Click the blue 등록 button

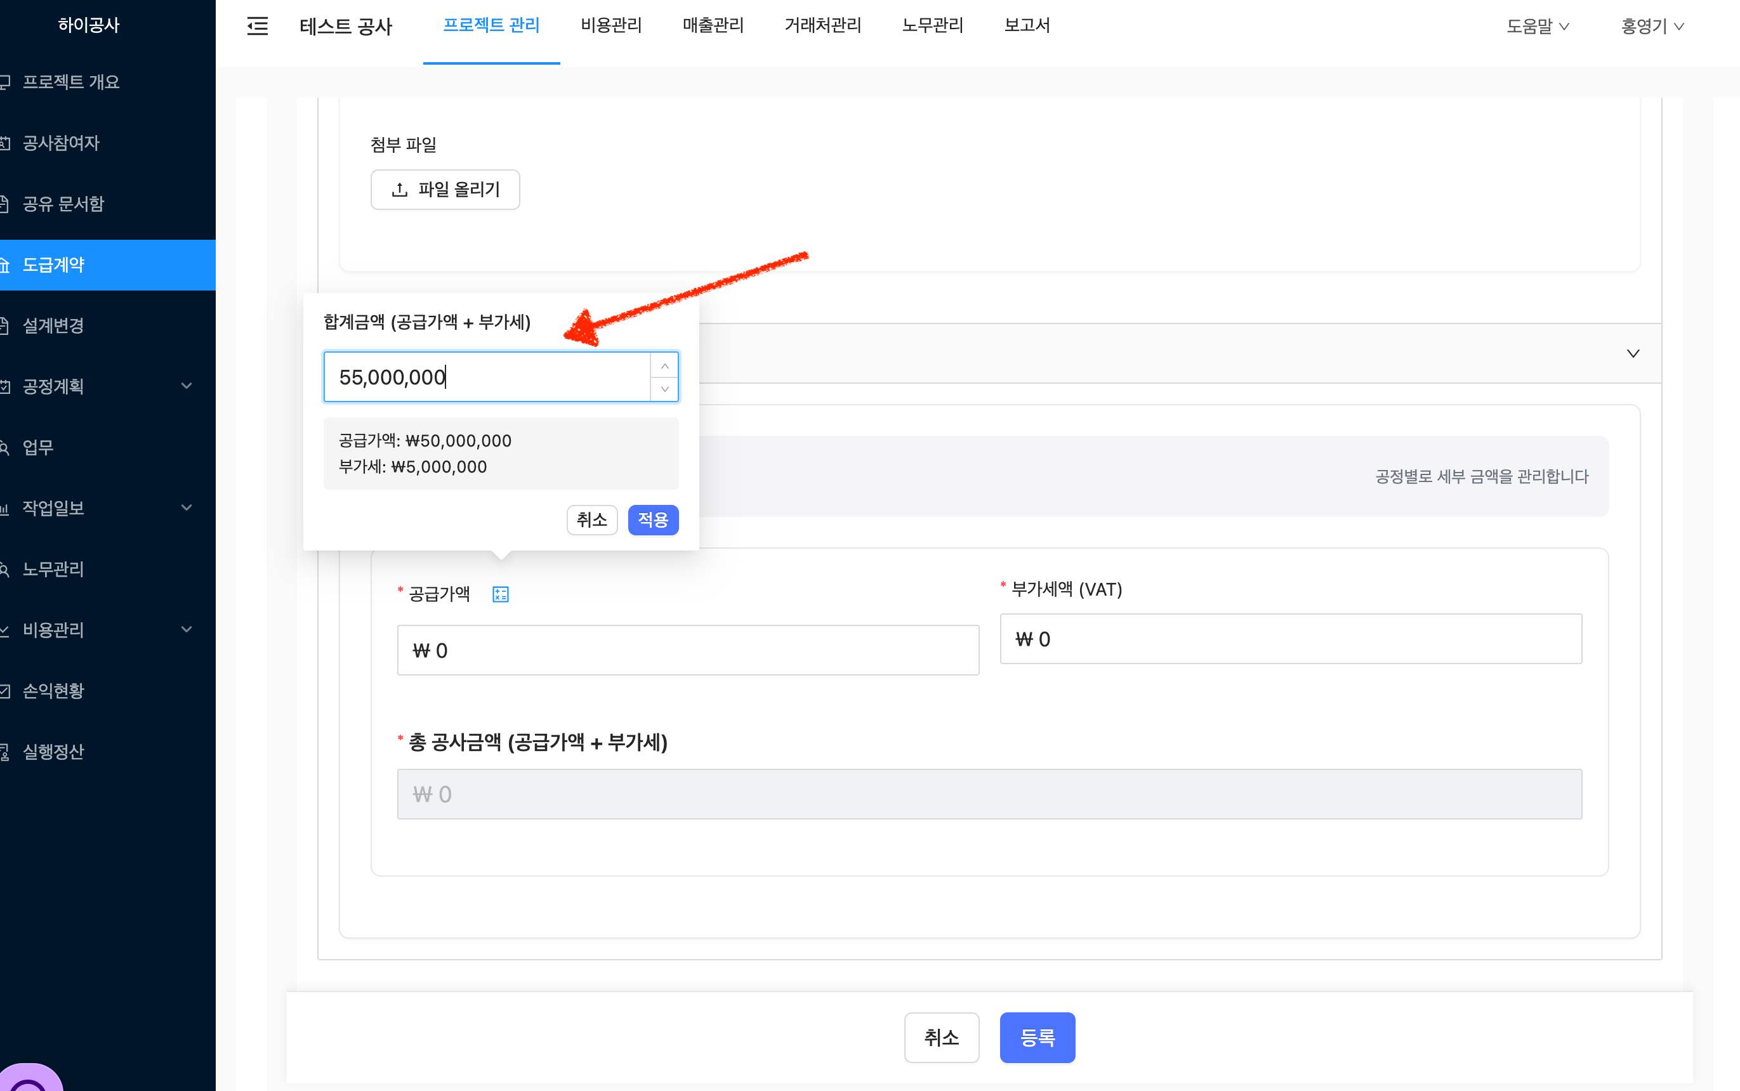1037,1037
